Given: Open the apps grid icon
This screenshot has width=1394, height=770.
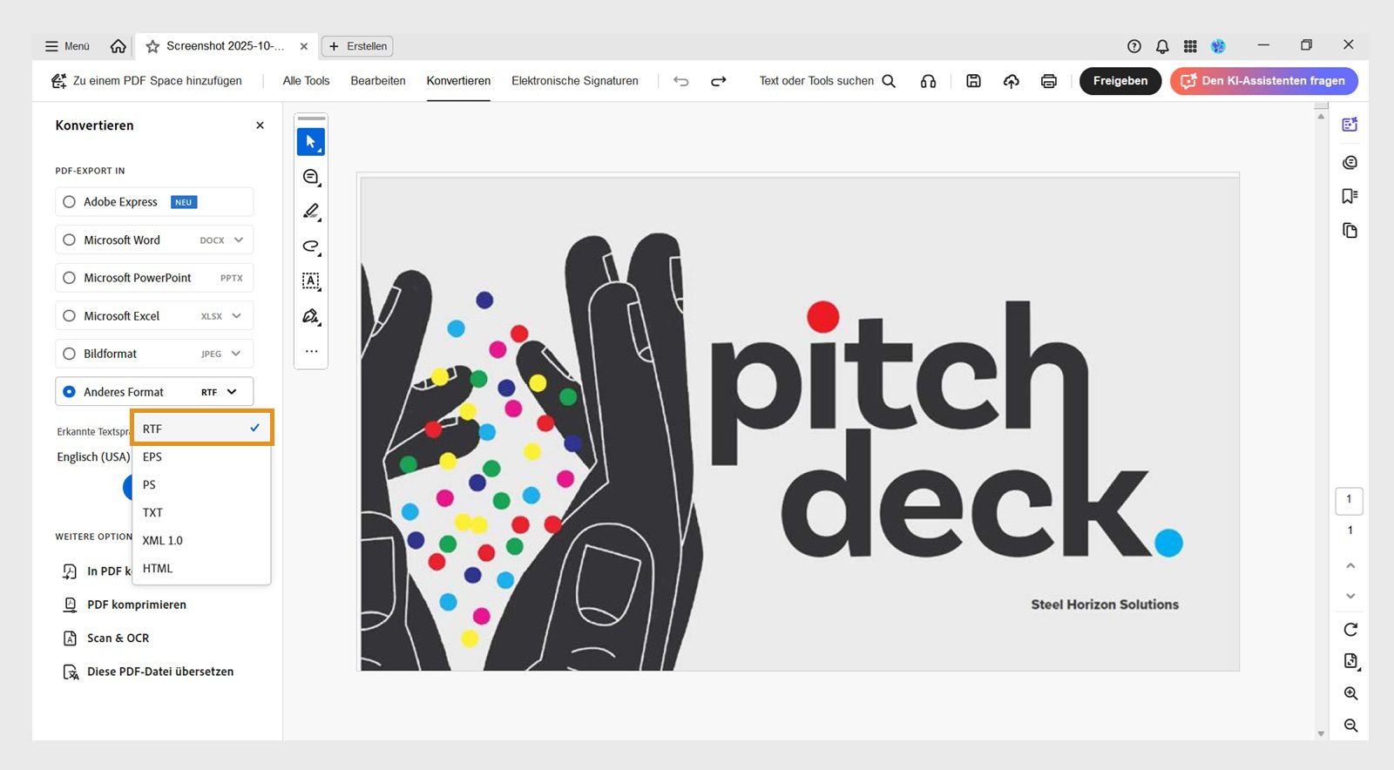Looking at the screenshot, I should pyautogui.click(x=1190, y=46).
